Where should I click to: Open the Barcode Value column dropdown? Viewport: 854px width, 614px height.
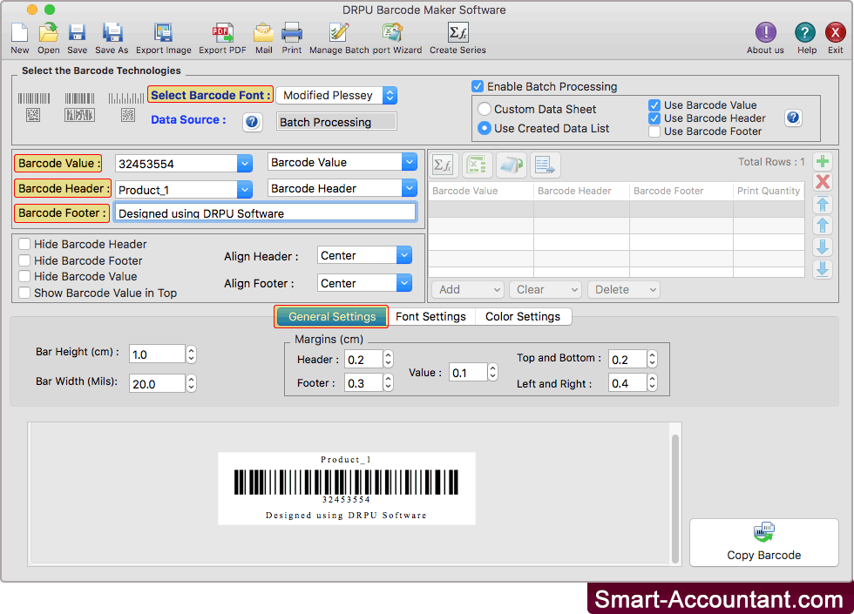coord(409,162)
